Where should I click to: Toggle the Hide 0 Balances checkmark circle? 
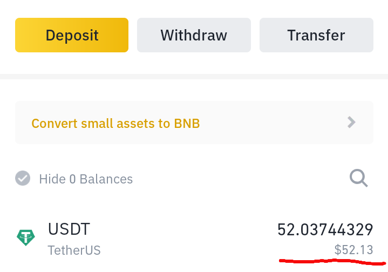pos(23,178)
